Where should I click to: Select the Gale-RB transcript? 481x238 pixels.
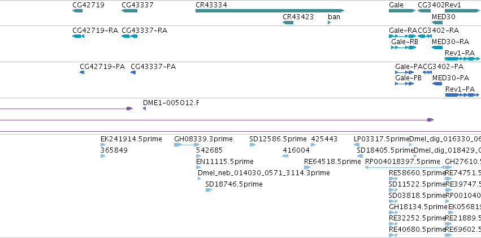(x=404, y=47)
